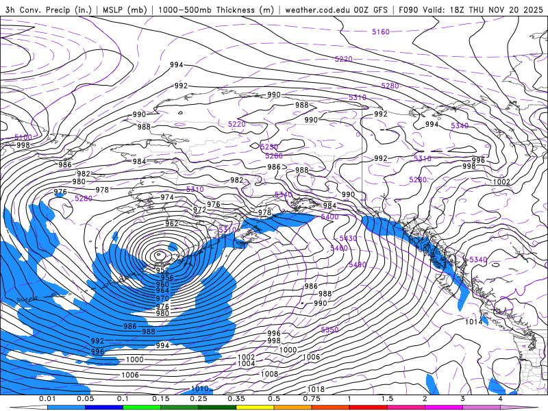
Task: Click the 964 isobar label
Action: [x=162, y=290]
